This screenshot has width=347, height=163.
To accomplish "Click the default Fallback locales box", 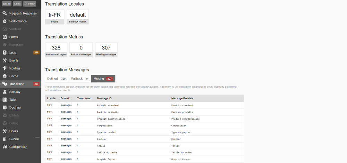I will [78, 17].
